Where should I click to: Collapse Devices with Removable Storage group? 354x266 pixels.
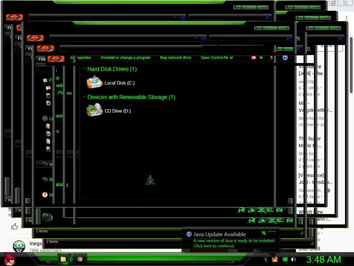click(x=84, y=97)
